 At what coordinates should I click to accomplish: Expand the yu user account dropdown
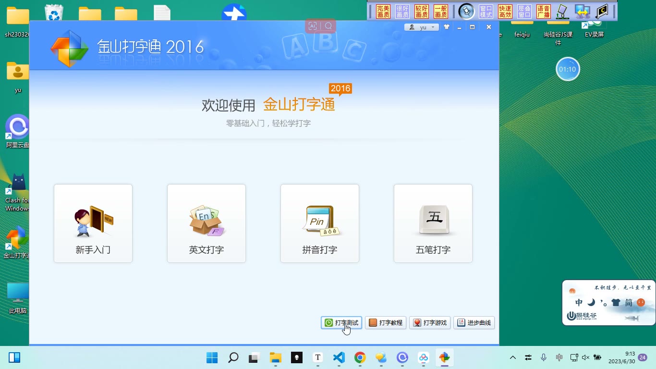[x=422, y=27]
